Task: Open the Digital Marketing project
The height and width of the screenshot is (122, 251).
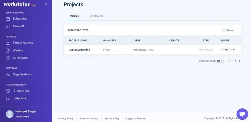Action: click(x=79, y=50)
